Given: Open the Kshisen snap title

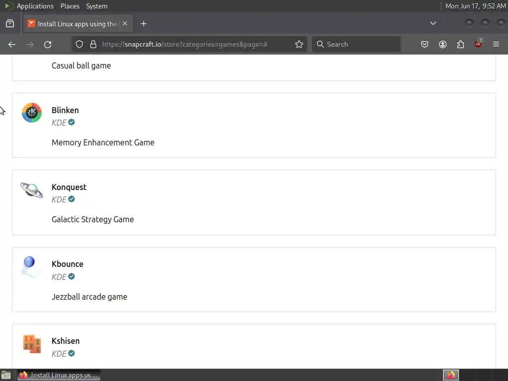Looking at the screenshot, I should click(x=65, y=341).
